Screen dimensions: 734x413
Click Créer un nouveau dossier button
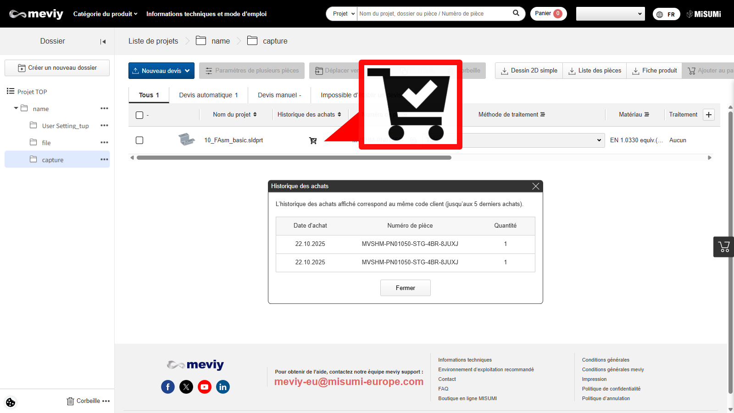(x=57, y=68)
